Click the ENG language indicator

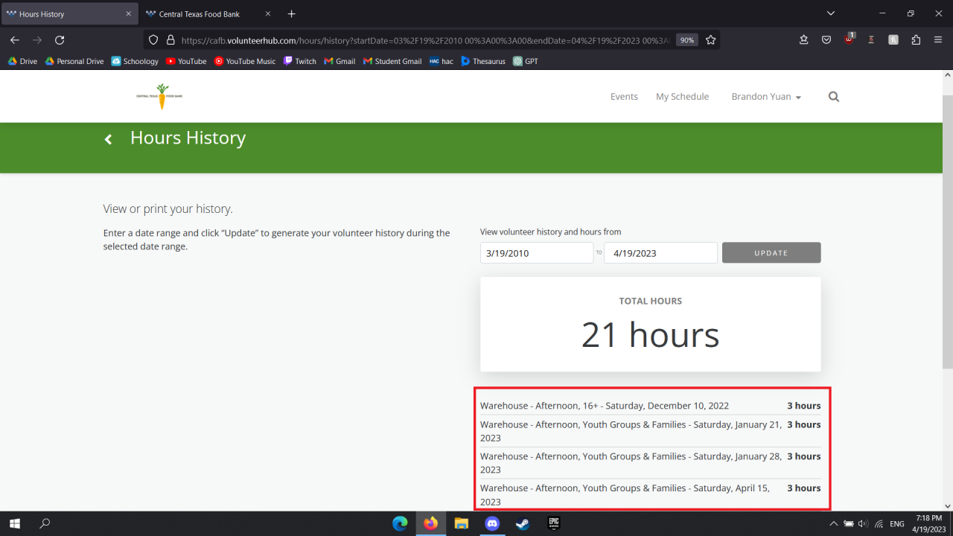click(x=897, y=523)
